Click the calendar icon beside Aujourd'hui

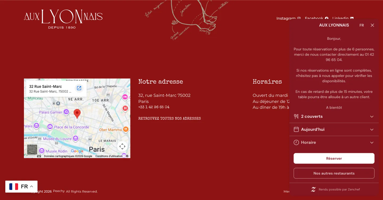(296, 129)
